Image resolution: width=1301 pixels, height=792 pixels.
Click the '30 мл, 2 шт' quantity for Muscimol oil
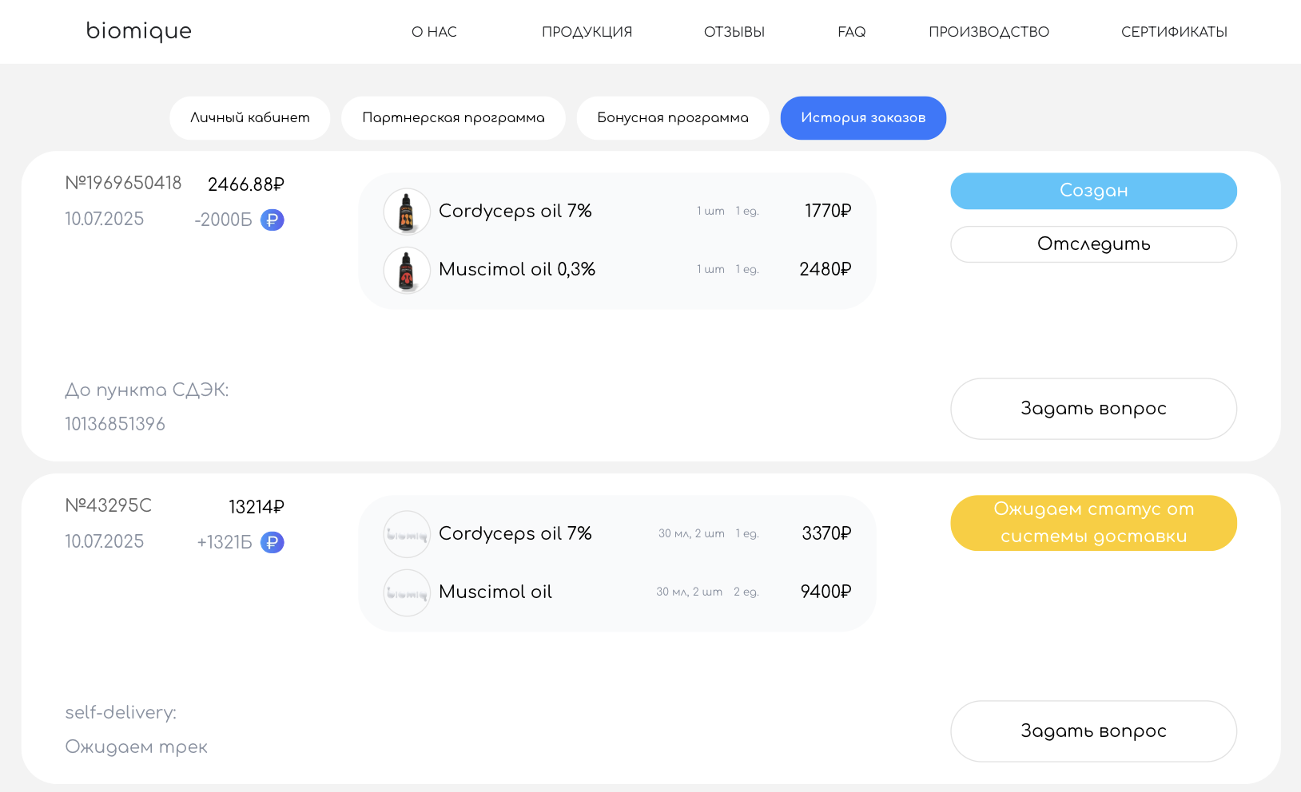(690, 592)
